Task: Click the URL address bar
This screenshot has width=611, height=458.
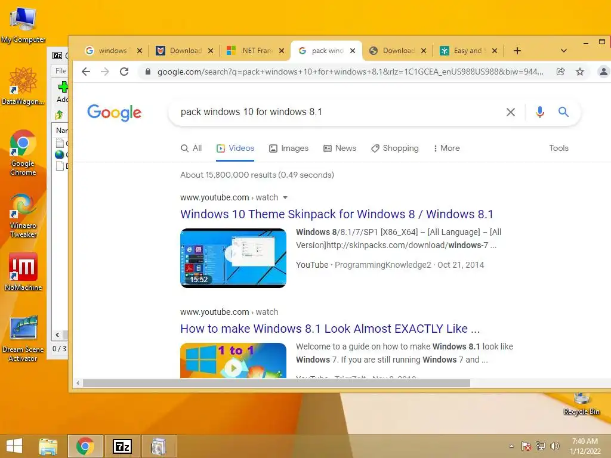Action: (x=350, y=72)
